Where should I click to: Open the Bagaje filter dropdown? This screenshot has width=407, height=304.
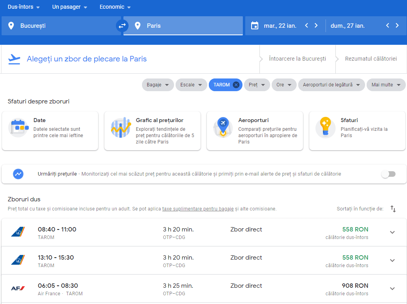(158, 85)
